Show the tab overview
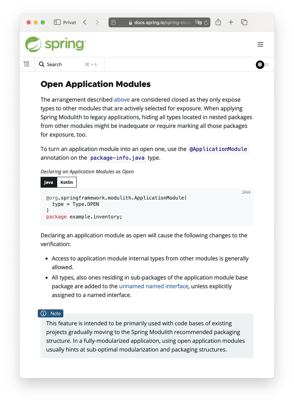This screenshot has width=294, height=404. point(244,22)
